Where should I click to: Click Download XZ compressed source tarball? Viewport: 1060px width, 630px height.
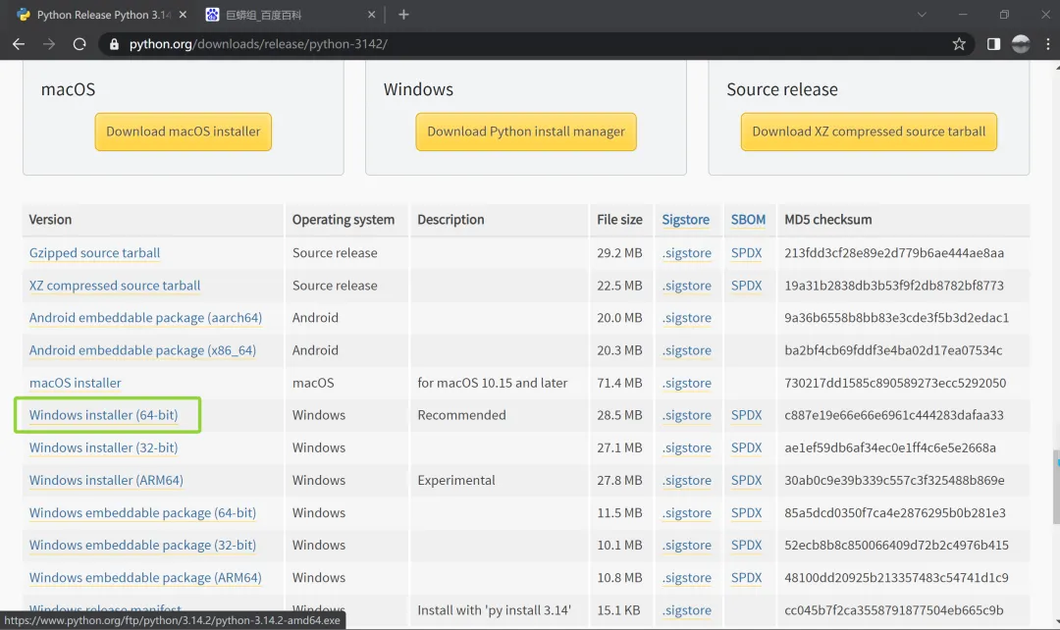pos(869,131)
